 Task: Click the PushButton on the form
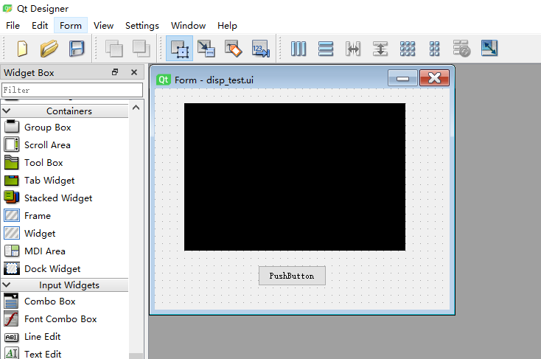[292, 276]
